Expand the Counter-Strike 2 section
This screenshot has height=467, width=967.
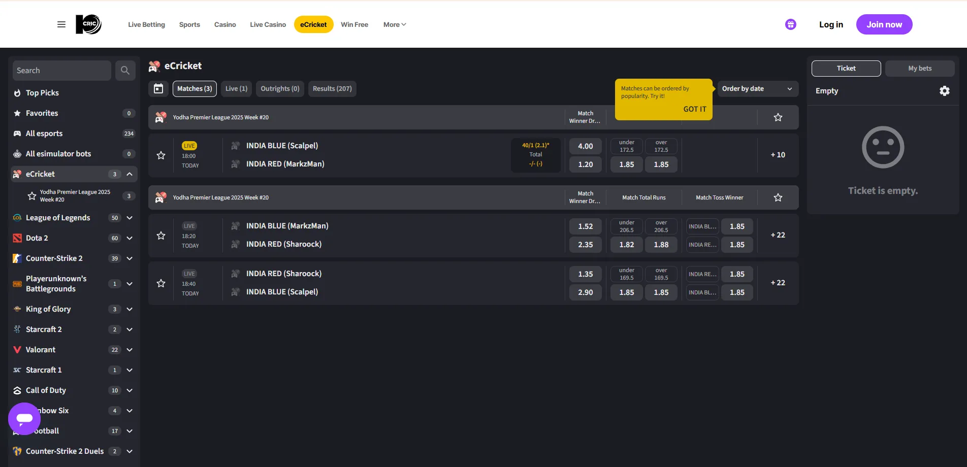130,258
